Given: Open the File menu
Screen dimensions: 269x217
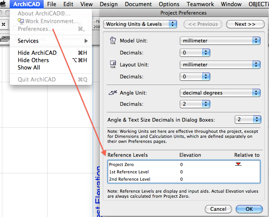Looking at the screenshot, I should [x=51, y=4].
